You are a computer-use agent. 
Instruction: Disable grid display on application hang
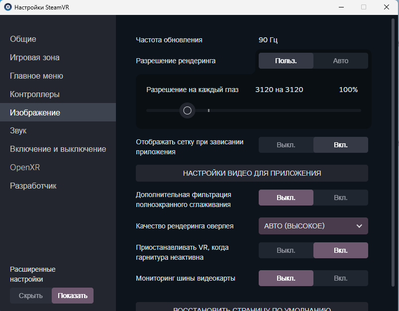pos(286,145)
